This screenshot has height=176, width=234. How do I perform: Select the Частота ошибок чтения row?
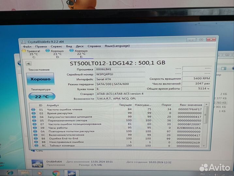pyautogui.click(x=117, y=110)
